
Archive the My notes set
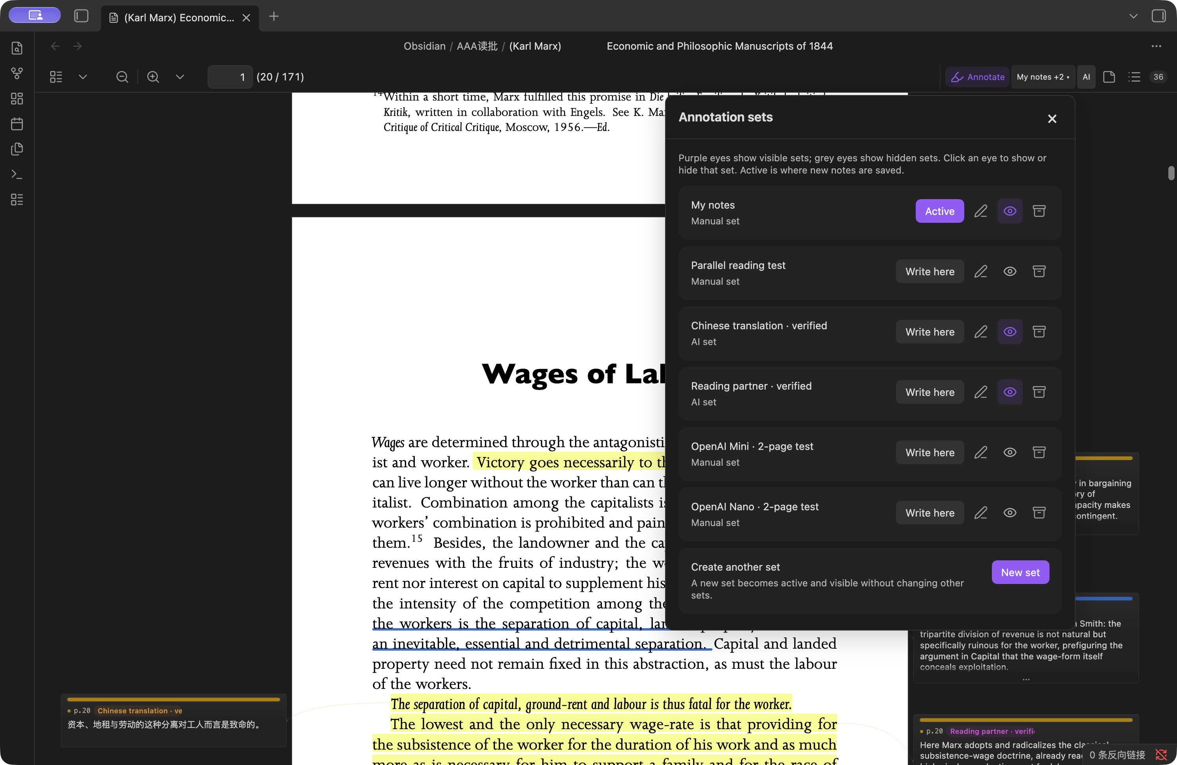(x=1039, y=211)
